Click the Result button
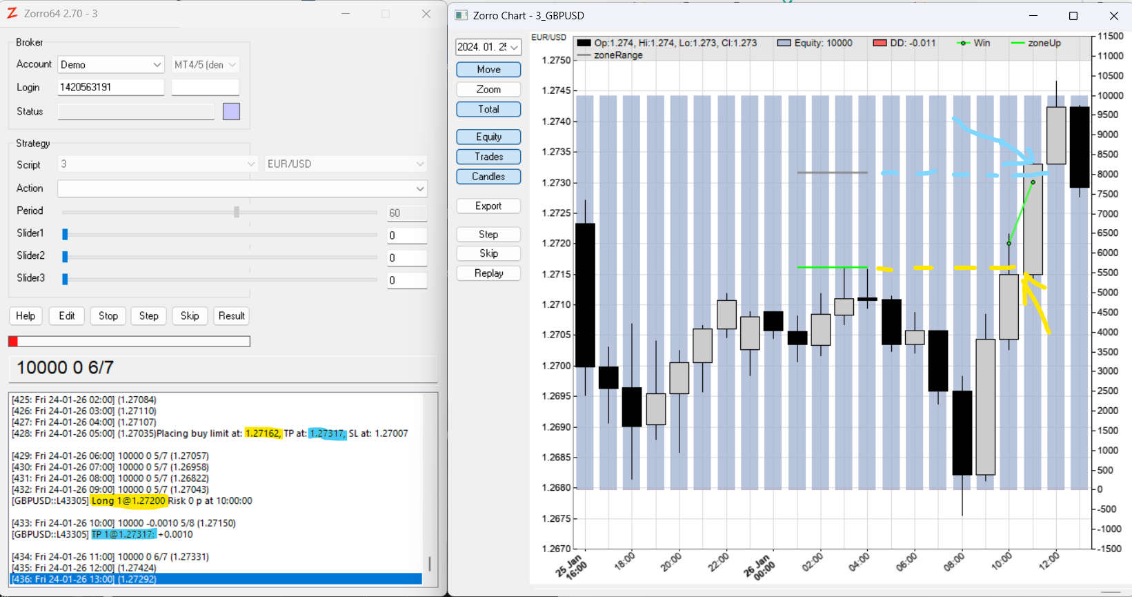 pos(231,316)
